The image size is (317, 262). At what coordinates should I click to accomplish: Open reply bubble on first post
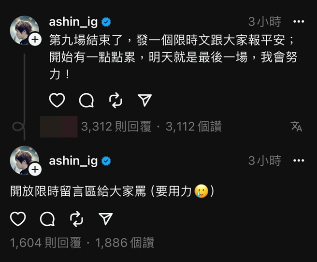(x=86, y=100)
